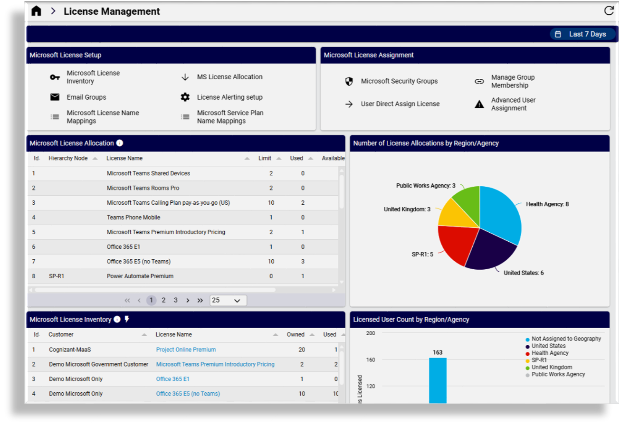Select the Microsoft Teams Rooms Pro row
620x426 pixels.
coord(183,188)
